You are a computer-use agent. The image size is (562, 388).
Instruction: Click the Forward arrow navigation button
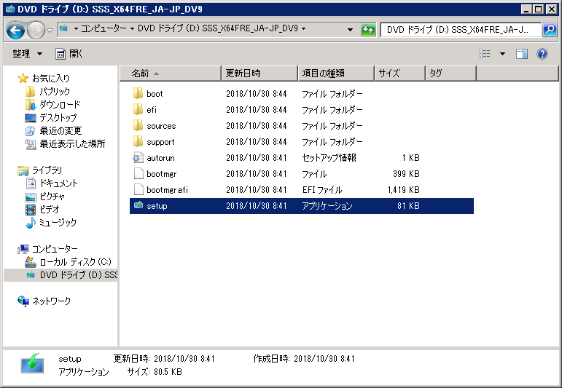coord(36,31)
